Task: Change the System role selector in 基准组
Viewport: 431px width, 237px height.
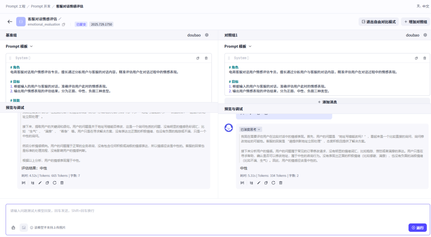Action: coord(24,58)
